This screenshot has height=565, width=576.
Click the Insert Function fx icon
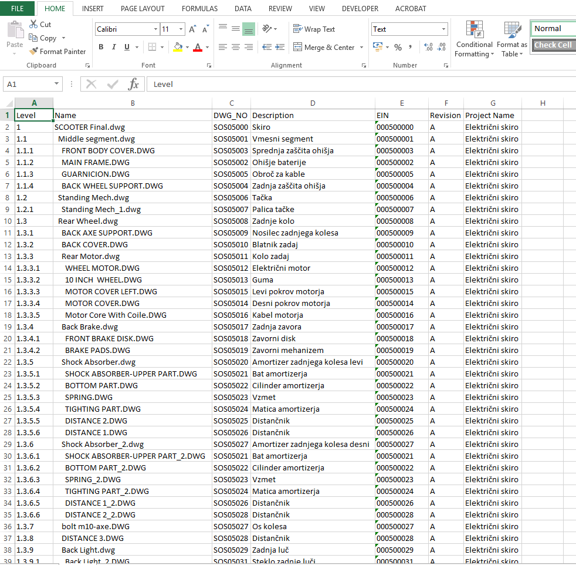pos(133,84)
